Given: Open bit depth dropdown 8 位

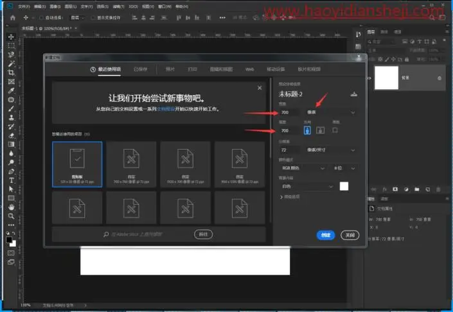Looking at the screenshot, I should click(x=344, y=168).
